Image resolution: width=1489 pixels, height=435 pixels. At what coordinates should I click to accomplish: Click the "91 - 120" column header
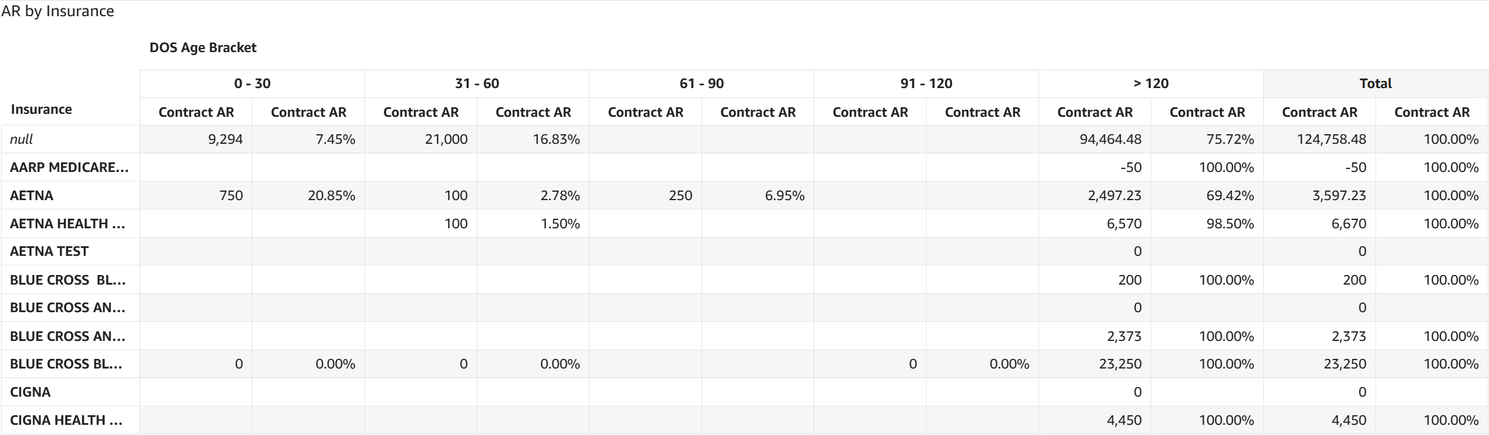point(926,84)
